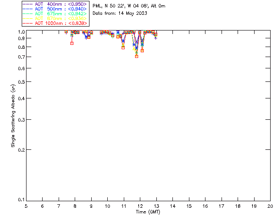278x223 pixels.
Task: Click the red square data point near 0.84
Action: click(x=72, y=43)
